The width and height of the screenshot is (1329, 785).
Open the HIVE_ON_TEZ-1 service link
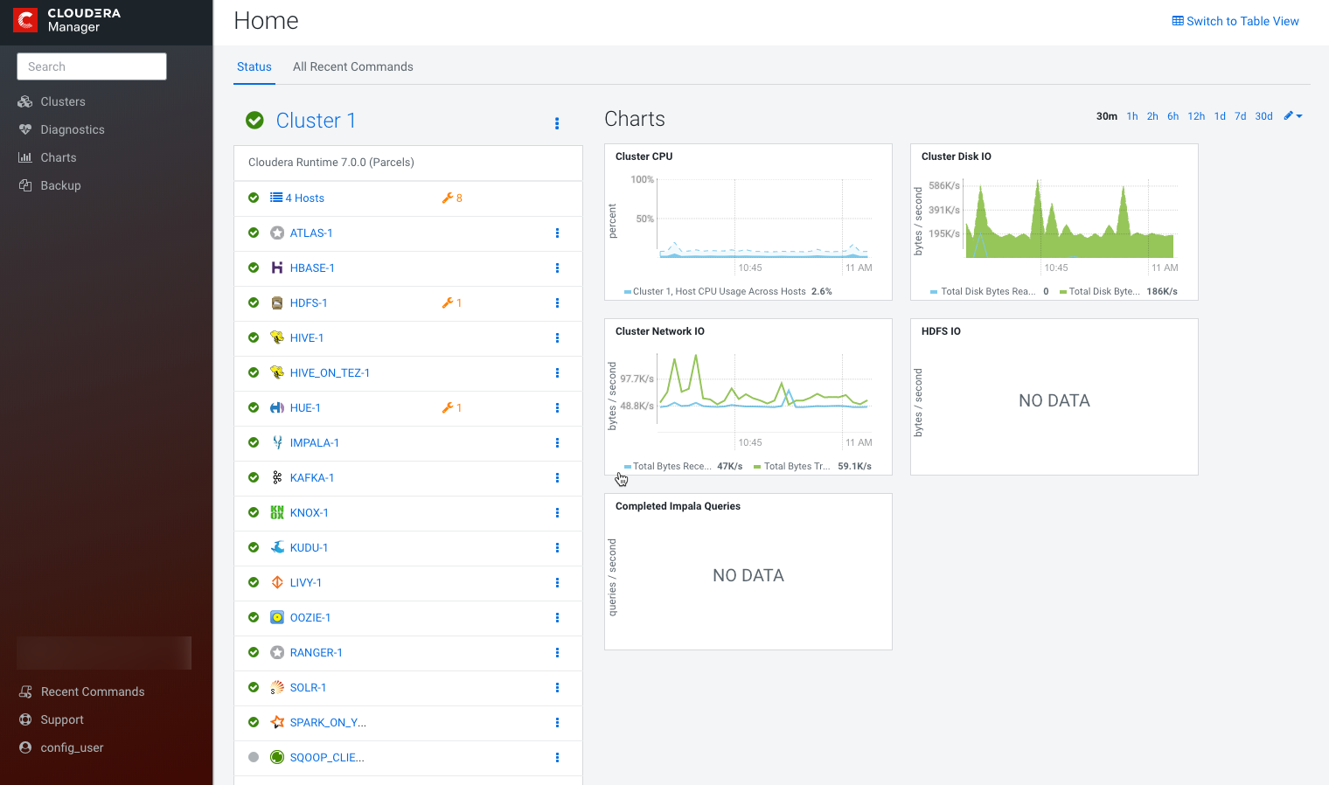[x=330, y=373]
